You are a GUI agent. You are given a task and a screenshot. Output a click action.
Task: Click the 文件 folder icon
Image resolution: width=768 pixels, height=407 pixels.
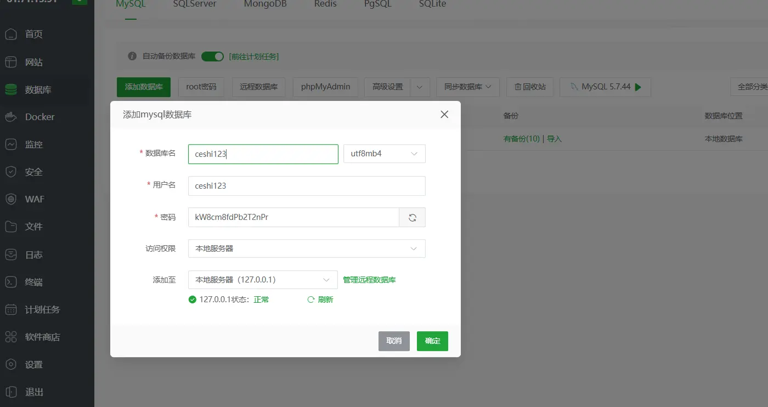click(11, 227)
